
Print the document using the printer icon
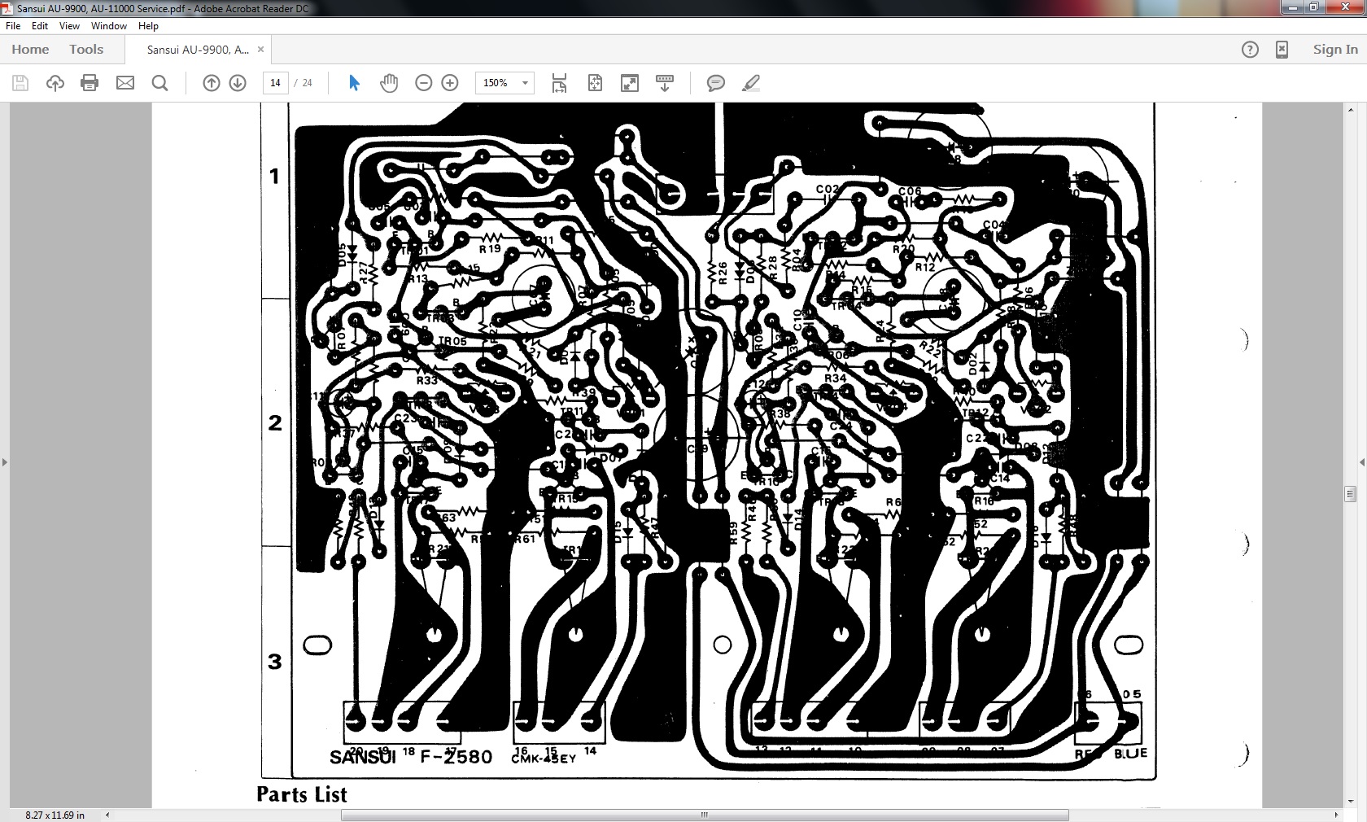(x=90, y=83)
